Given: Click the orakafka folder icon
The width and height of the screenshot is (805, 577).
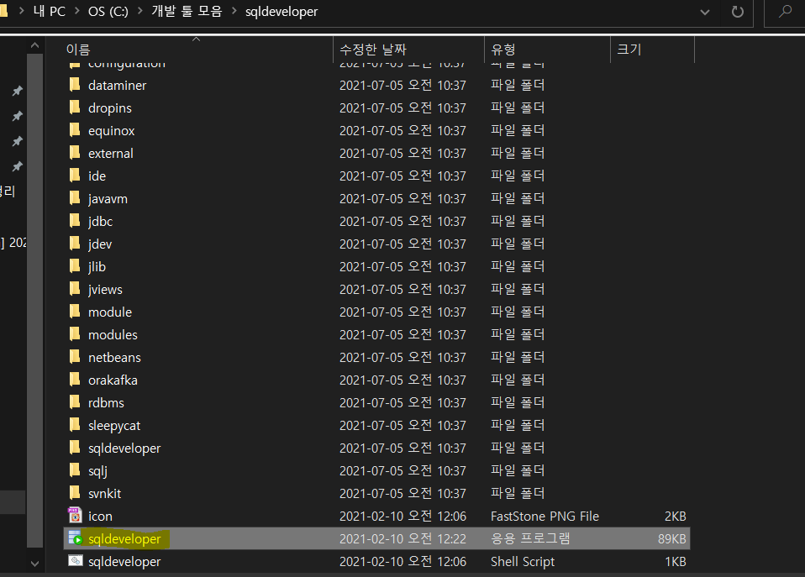Looking at the screenshot, I should coord(75,380).
